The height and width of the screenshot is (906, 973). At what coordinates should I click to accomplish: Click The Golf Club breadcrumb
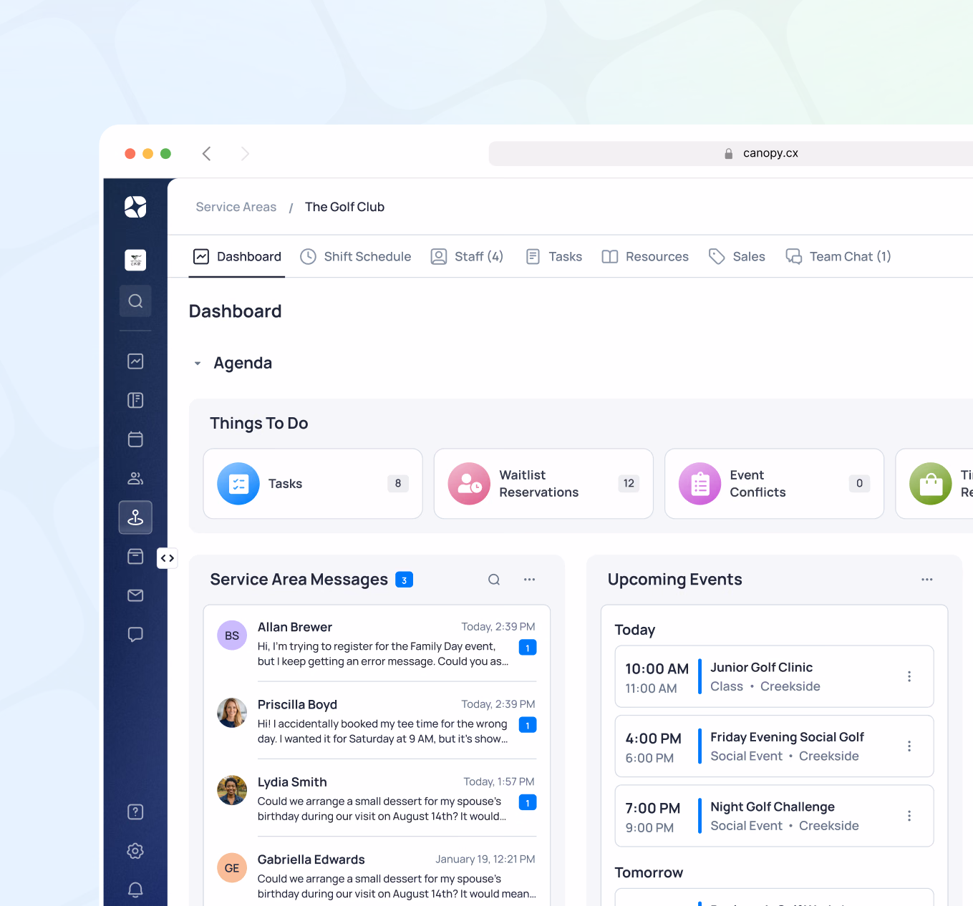[x=345, y=207]
